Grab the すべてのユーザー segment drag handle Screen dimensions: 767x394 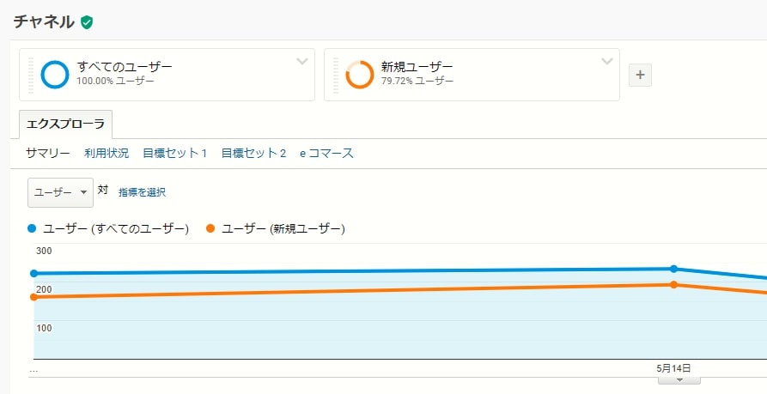pos(31,75)
